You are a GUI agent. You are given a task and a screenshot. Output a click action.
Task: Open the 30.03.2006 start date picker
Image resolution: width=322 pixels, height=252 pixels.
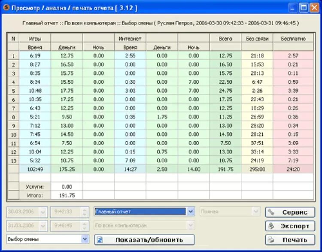coord(43,212)
